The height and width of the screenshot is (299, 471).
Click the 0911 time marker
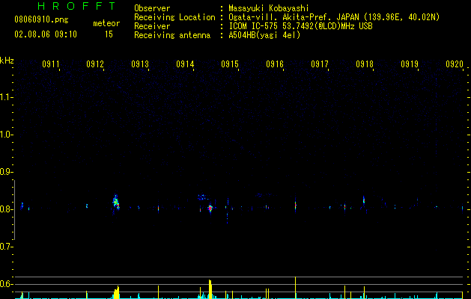(x=51, y=64)
